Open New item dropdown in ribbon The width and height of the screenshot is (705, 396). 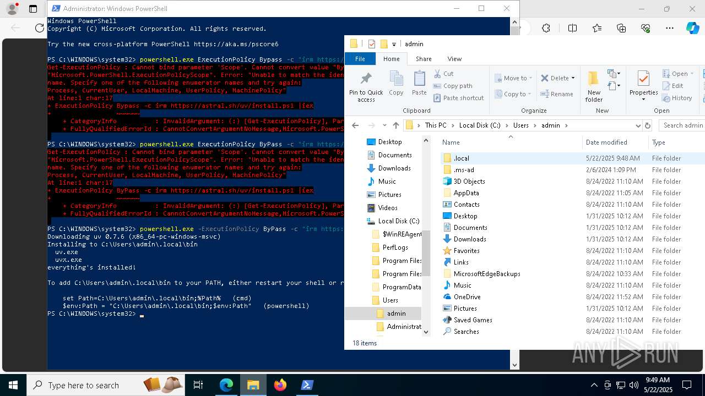point(614,73)
